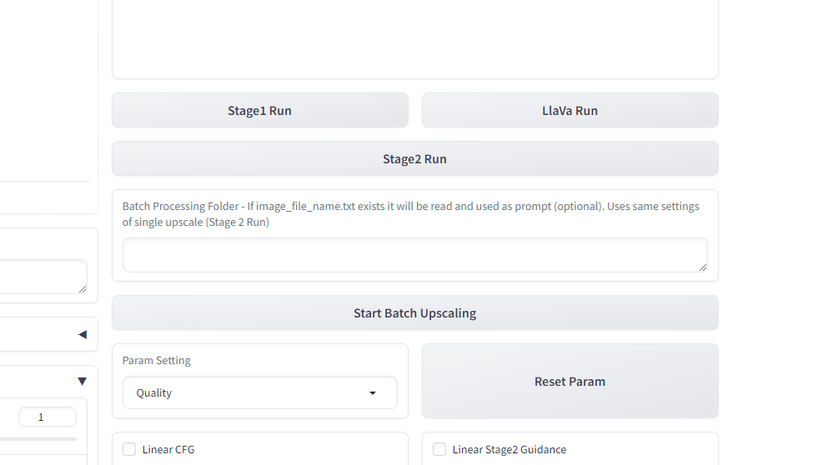Click the dashed-border panel on the left
The height and width of the screenshot is (465, 833).
46,100
